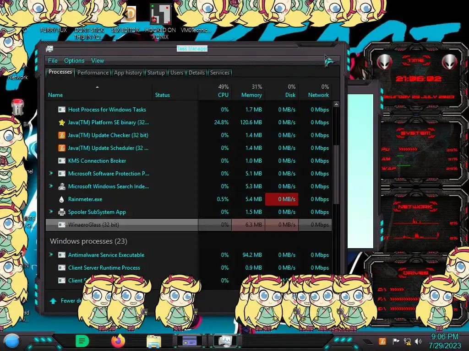Switch to the Services tab
The image size is (469, 351).
(219, 73)
